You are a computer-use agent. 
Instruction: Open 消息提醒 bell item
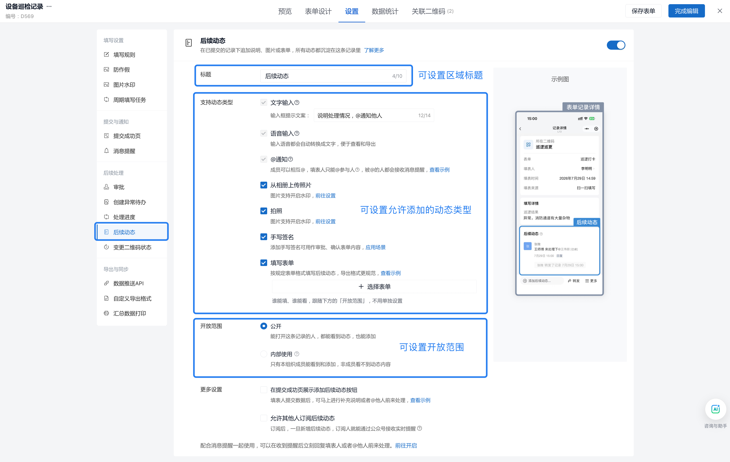131,151
